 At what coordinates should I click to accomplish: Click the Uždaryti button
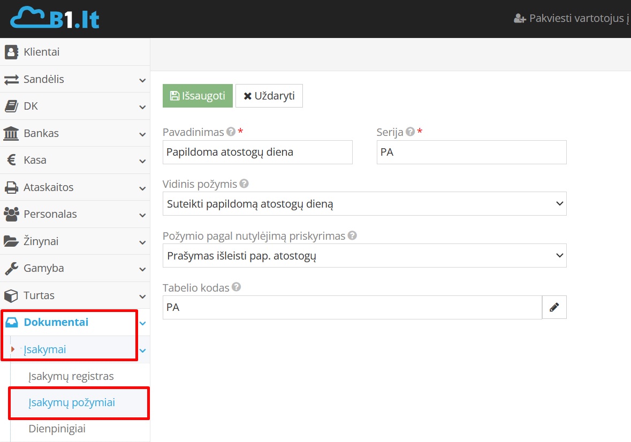coord(269,96)
